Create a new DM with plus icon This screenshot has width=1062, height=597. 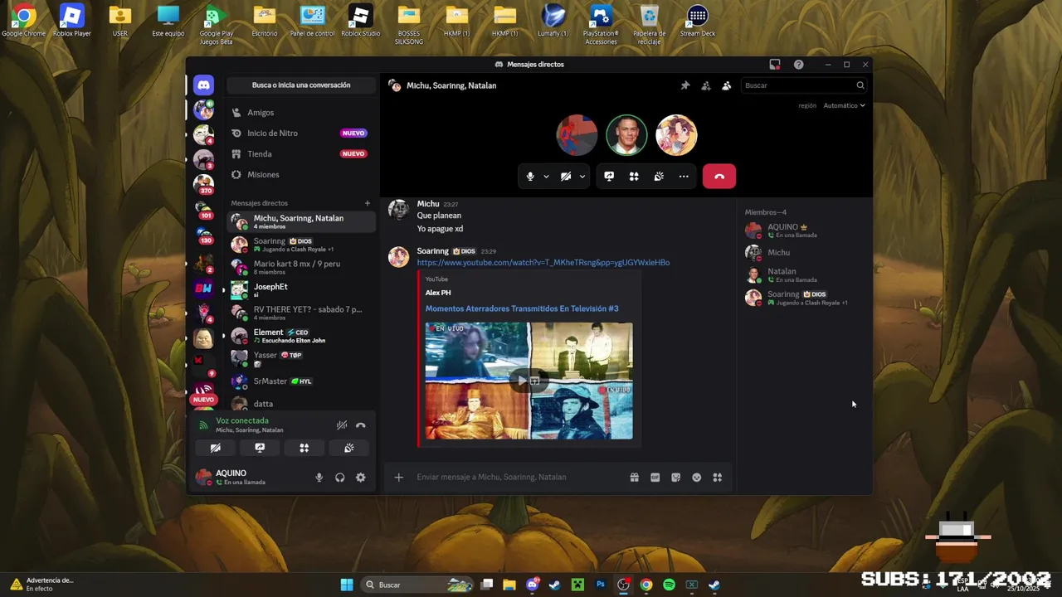pyautogui.click(x=368, y=203)
